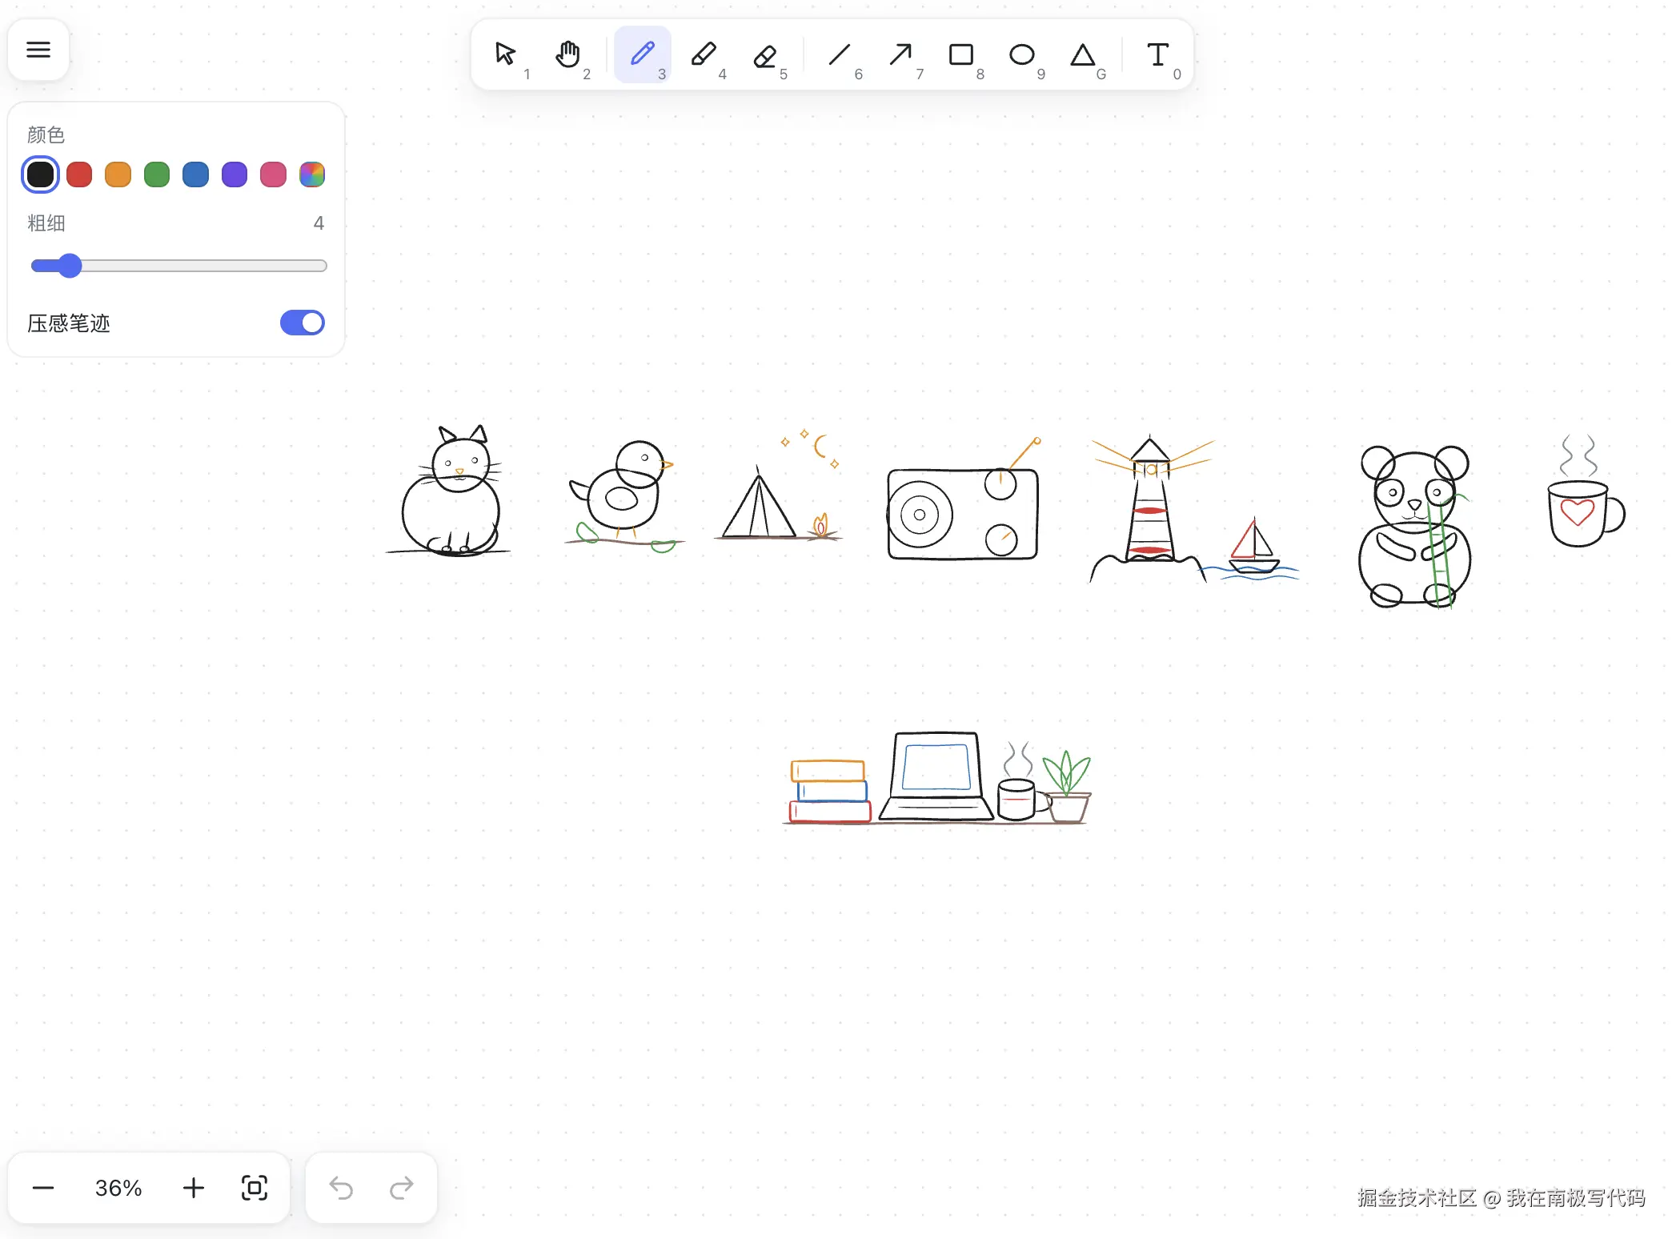
Task: Click the panda with bamboo drawing
Action: pyautogui.click(x=1415, y=527)
